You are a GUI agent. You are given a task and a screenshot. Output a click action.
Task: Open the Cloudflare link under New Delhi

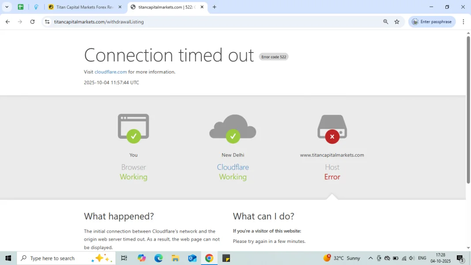coord(233,167)
